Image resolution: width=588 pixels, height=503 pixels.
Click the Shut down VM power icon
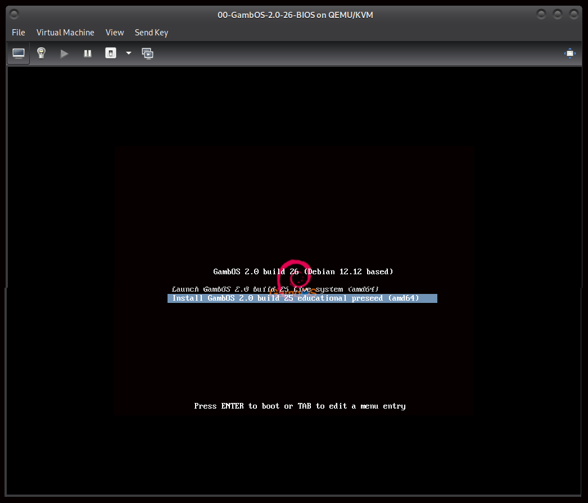point(111,53)
